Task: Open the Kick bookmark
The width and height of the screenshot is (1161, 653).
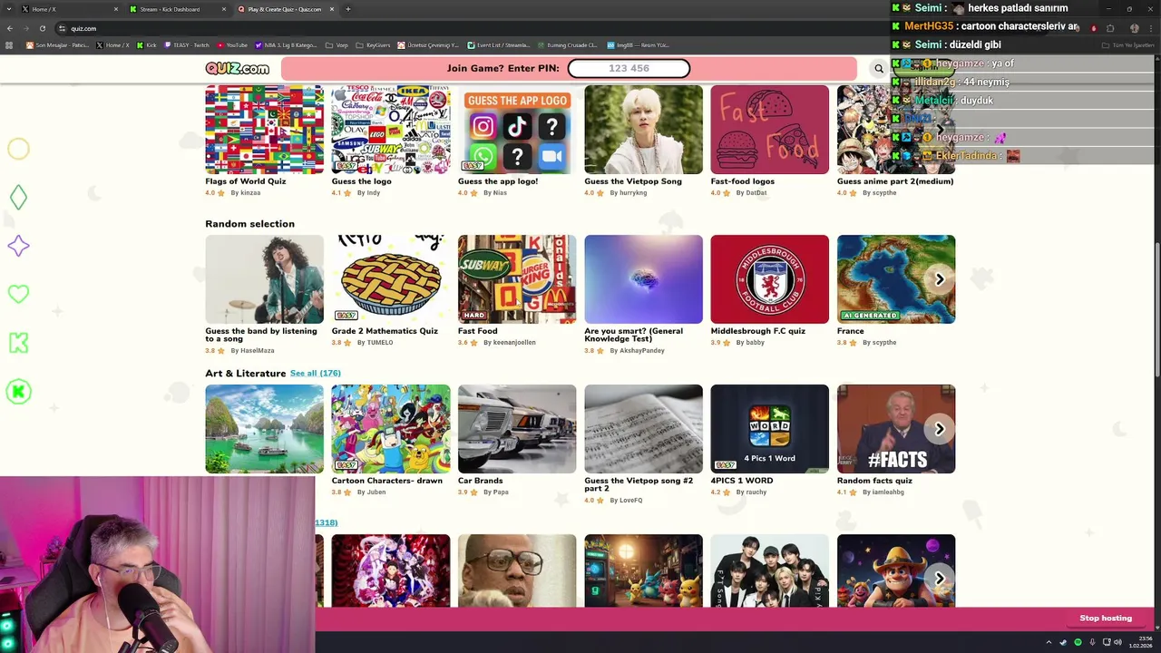Action: coord(146,44)
